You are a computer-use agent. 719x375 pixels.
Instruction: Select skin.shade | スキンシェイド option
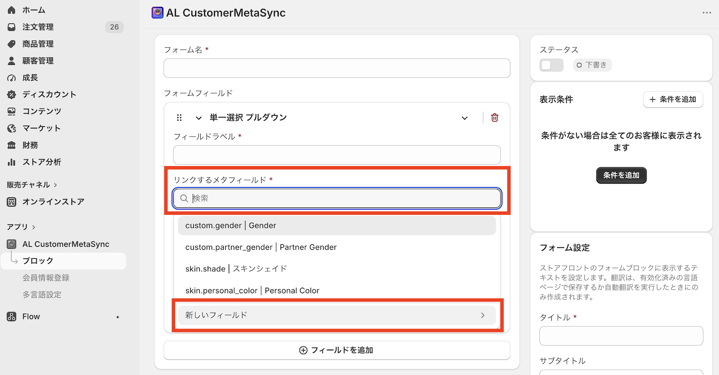tap(337, 269)
